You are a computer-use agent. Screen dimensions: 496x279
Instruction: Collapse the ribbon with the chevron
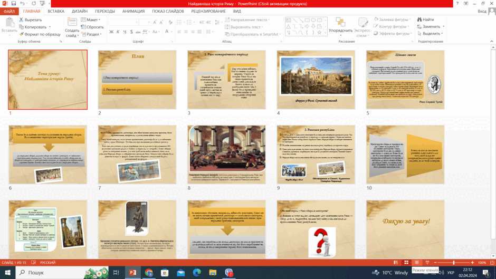(x=492, y=41)
